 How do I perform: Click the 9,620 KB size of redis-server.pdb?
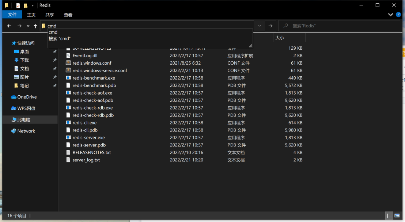pos(294,145)
